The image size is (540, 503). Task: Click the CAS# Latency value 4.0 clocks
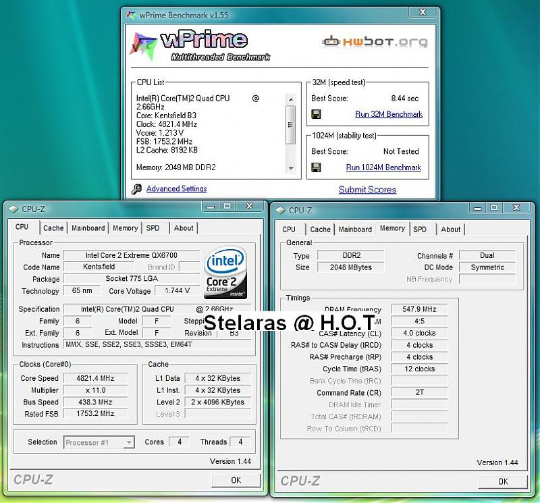tap(419, 333)
